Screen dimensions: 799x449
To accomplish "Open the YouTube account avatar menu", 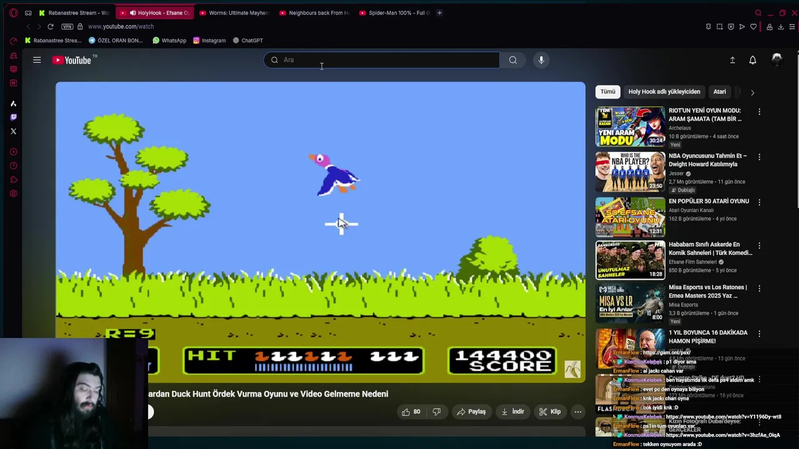I will (777, 60).
